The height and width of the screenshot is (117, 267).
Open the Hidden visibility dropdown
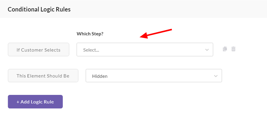click(x=154, y=76)
